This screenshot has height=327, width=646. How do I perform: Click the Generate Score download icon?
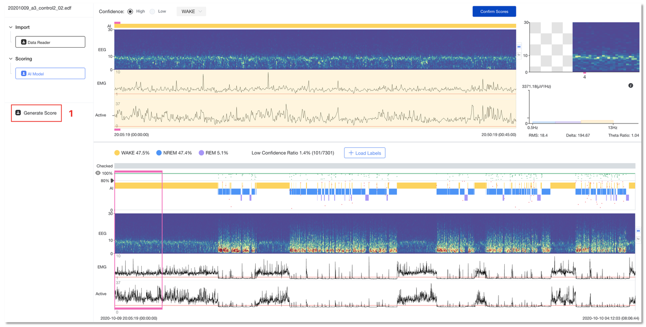pos(18,113)
